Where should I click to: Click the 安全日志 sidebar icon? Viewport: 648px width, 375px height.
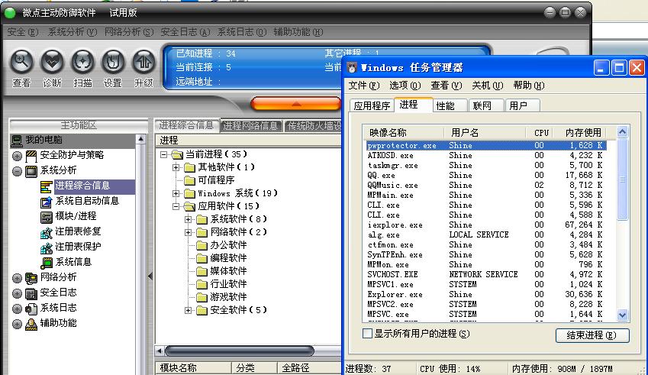coord(31,293)
